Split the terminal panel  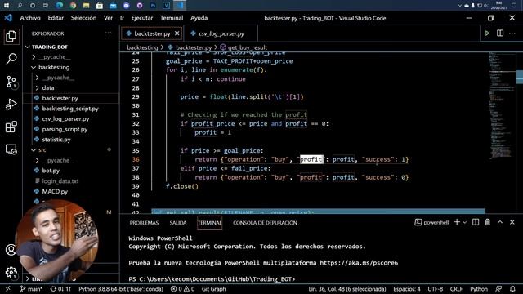pyautogui.click(x=476, y=222)
